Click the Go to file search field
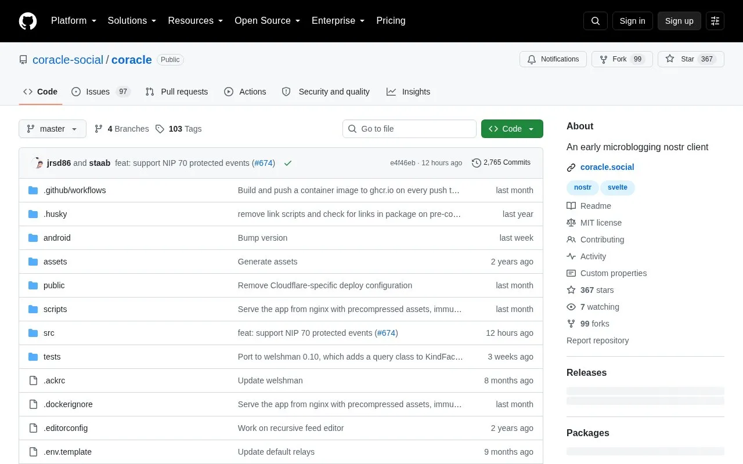Screen dimensions: 743x464 [x=409, y=129]
